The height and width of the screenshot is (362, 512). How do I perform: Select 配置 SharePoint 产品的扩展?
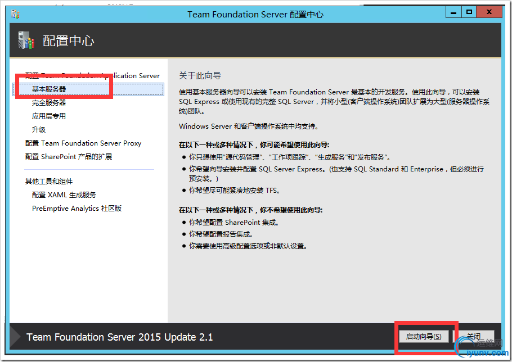pos(69,156)
